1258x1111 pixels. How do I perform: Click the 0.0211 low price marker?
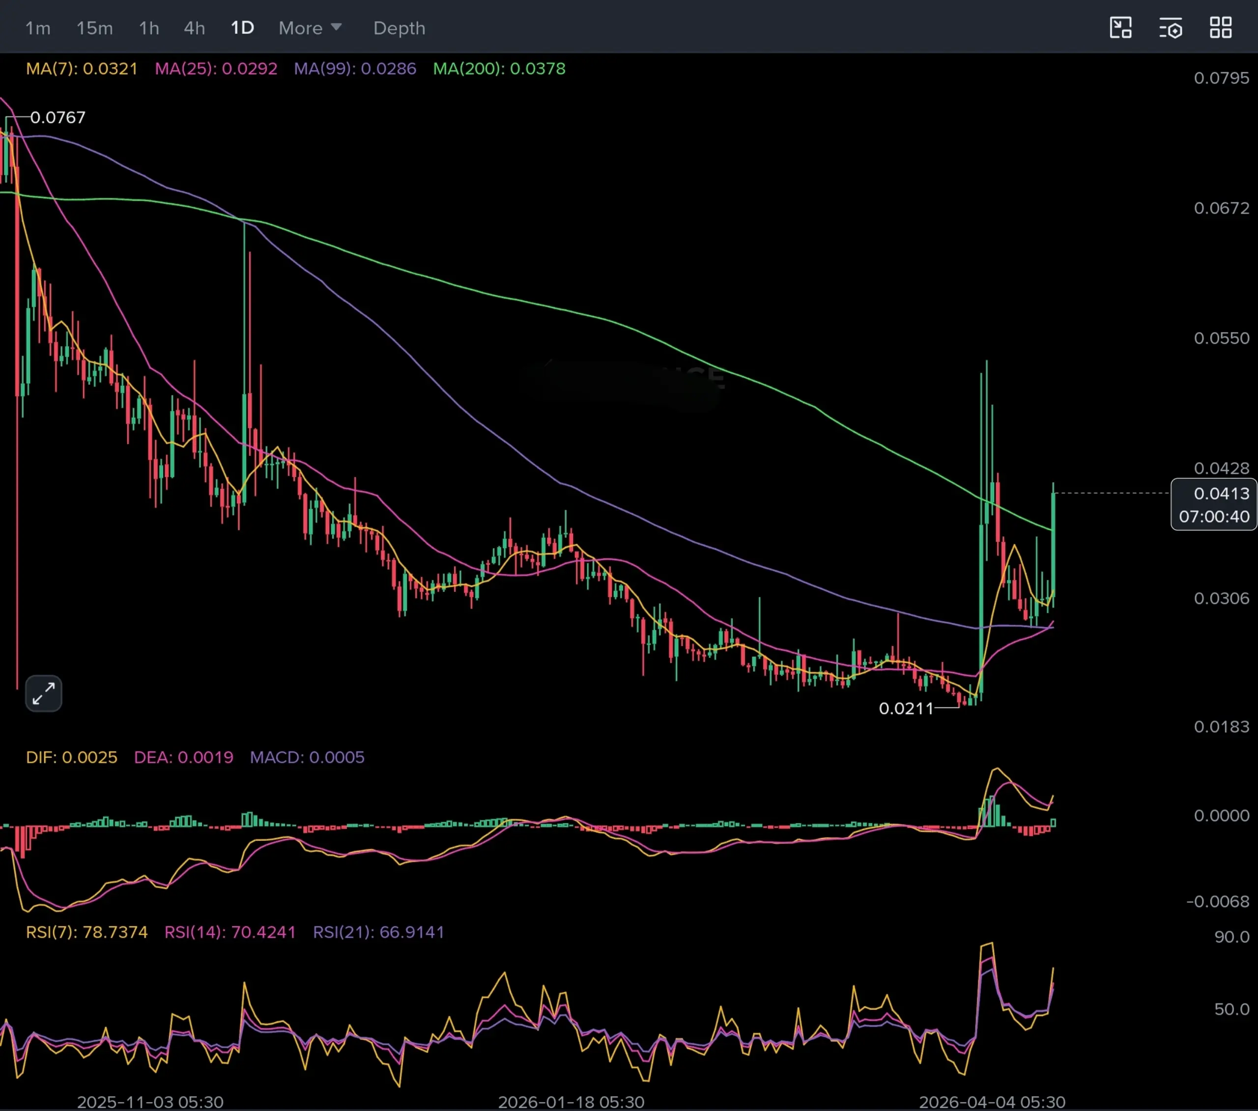[x=905, y=709]
